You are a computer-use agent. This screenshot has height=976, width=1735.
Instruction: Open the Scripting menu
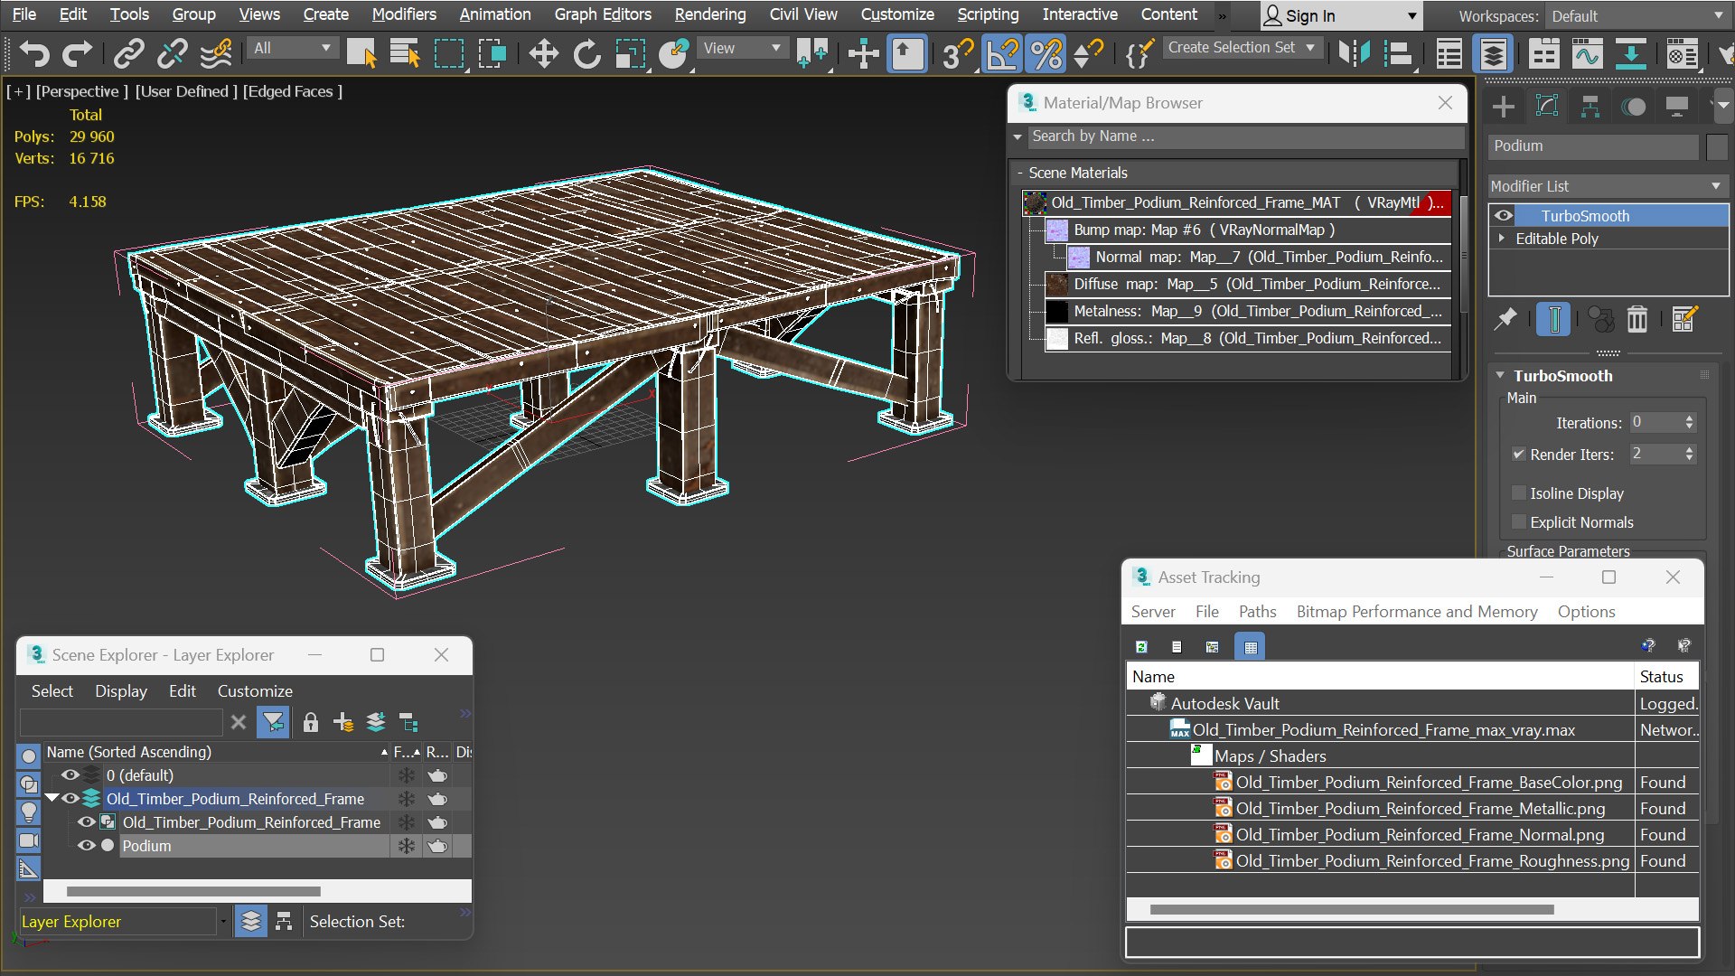[x=988, y=14]
